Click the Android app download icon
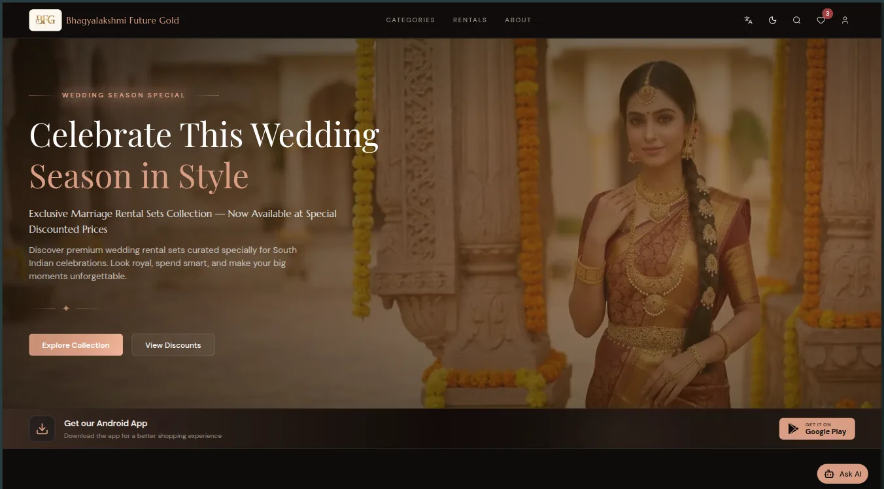The image size is (884, 489). pos(42,428)
